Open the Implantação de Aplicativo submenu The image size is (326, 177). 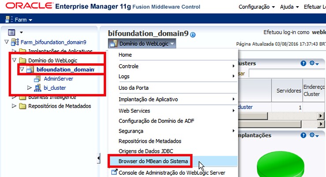(x=173, y=100)
